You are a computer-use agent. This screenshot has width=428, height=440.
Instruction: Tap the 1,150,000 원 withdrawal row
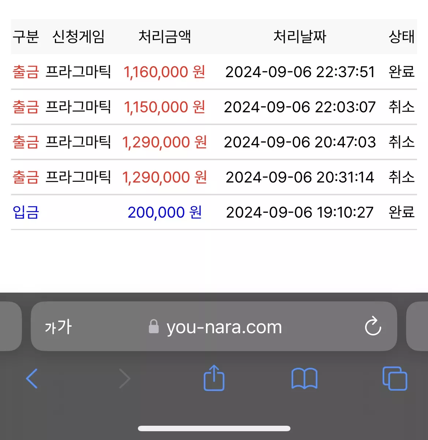[x=214, y=107]
